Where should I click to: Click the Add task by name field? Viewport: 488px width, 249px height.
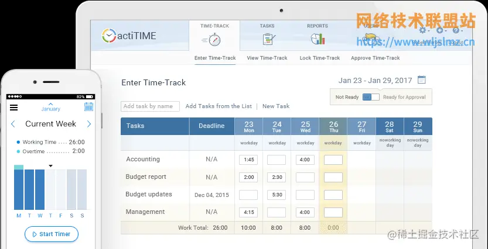click(150, 106)
